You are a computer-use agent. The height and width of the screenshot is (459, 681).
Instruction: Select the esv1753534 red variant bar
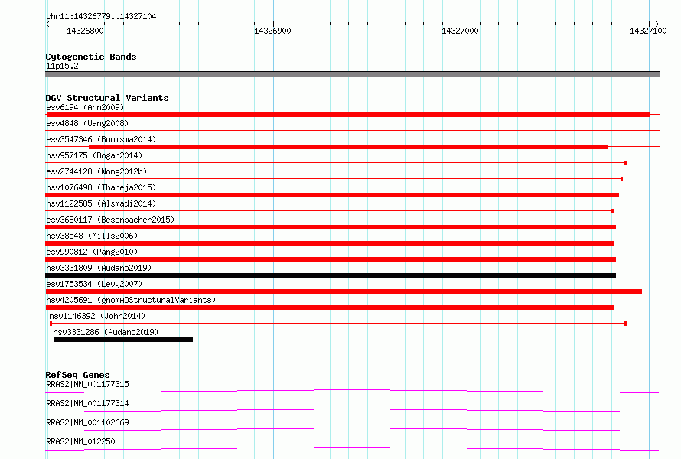pos(344,291)
